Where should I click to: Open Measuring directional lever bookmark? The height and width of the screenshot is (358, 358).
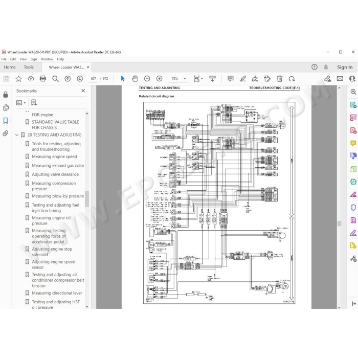[x=57, y=293]
